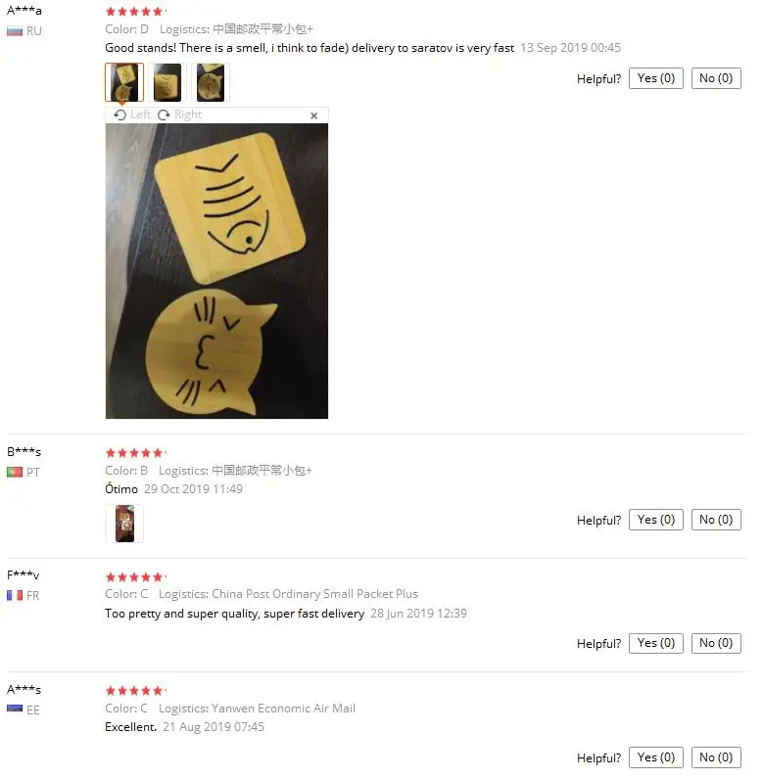Vote No on the Excellent review
The width and height of the screenshot is (762, 779).
(716, 757)
